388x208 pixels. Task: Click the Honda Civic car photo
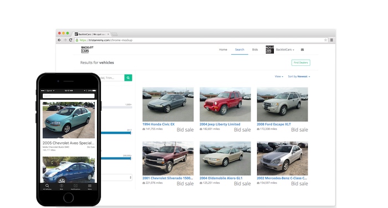coord(168,104)
